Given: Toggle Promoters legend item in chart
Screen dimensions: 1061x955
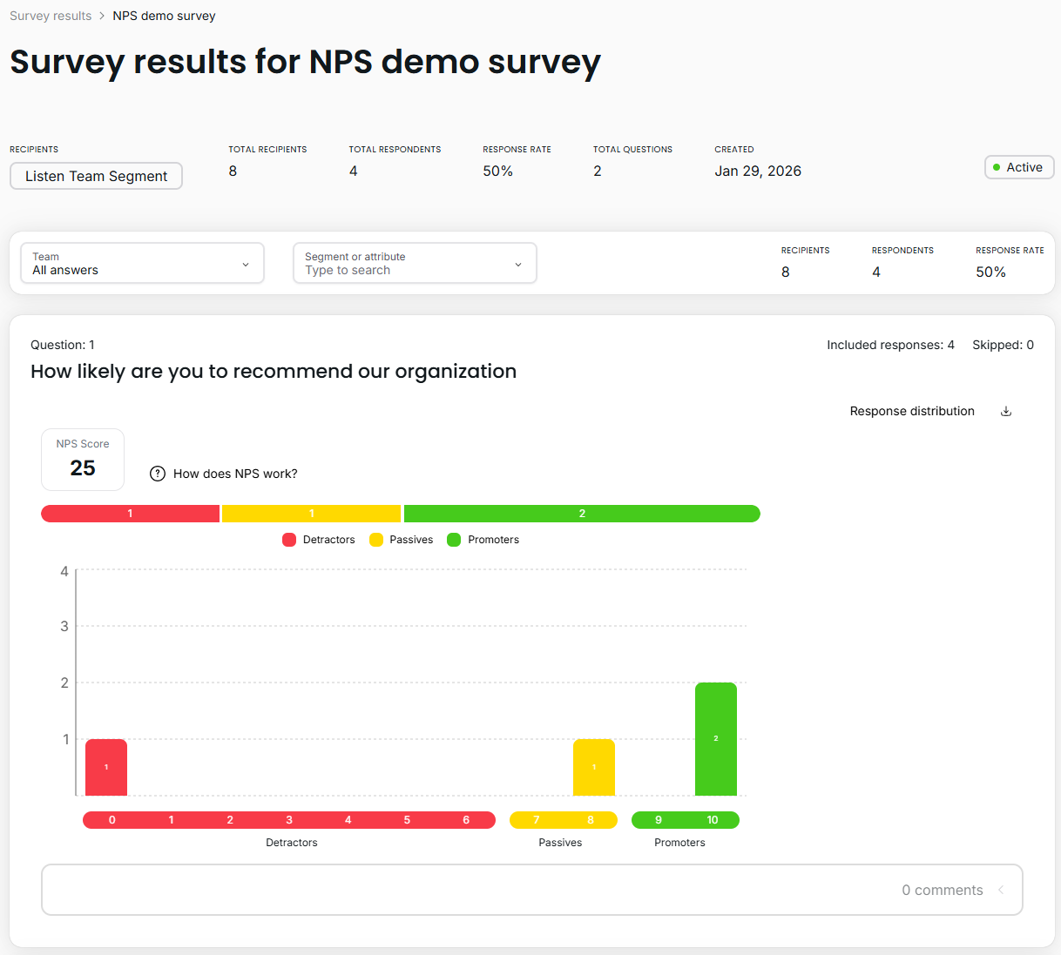Looking at the screenshot, I should pos(483,540).
